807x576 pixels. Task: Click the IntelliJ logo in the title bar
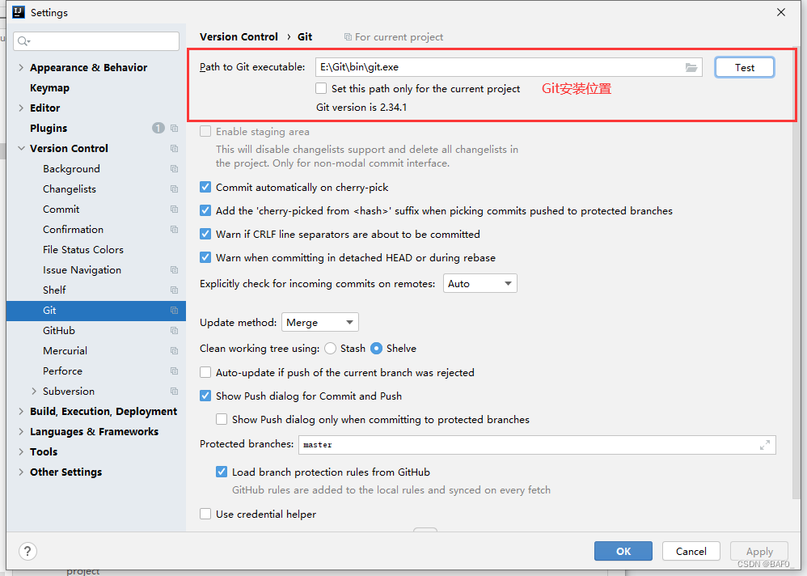tap(19, 12)
